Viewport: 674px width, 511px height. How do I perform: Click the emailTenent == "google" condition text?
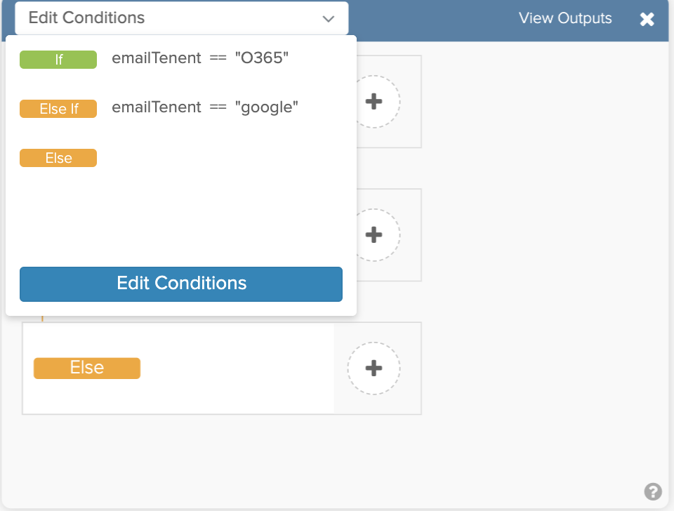click(204, 107)
